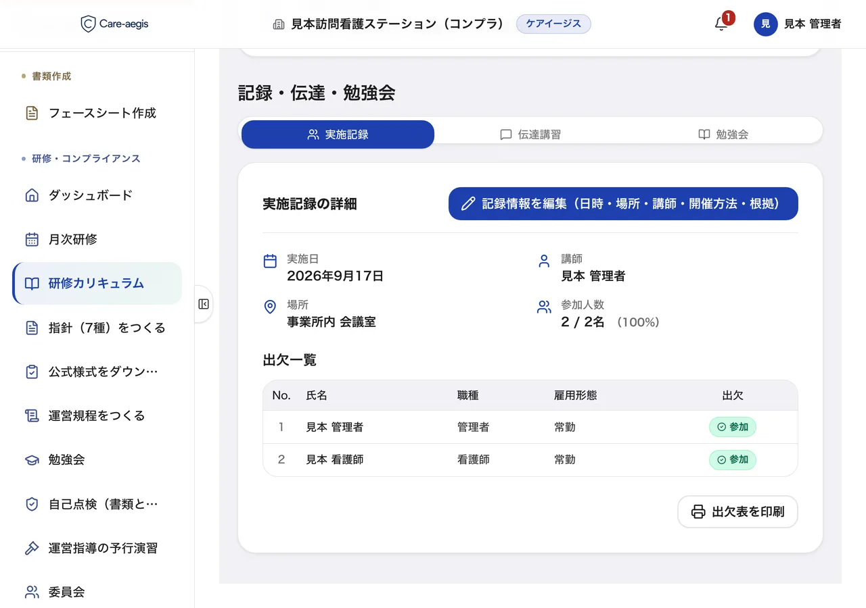Open the 見本 管理者 user avatar

tap(765, 24)
